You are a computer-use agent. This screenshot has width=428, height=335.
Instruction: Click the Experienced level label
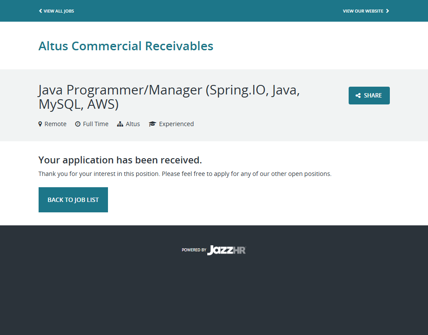tap(176, 124)
